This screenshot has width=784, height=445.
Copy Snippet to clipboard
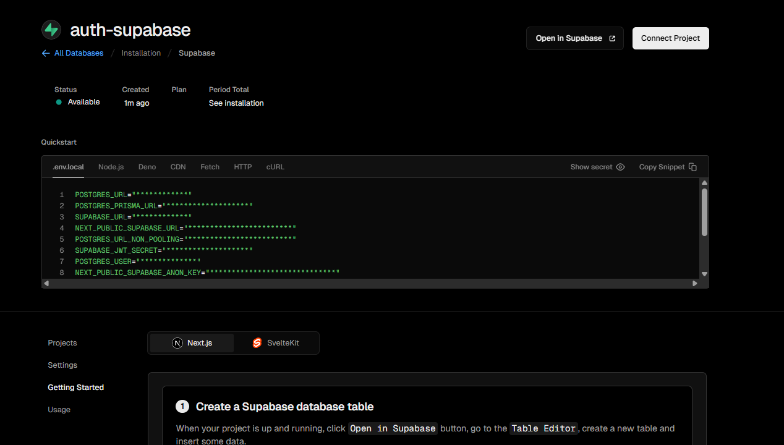tap(668, 167)
